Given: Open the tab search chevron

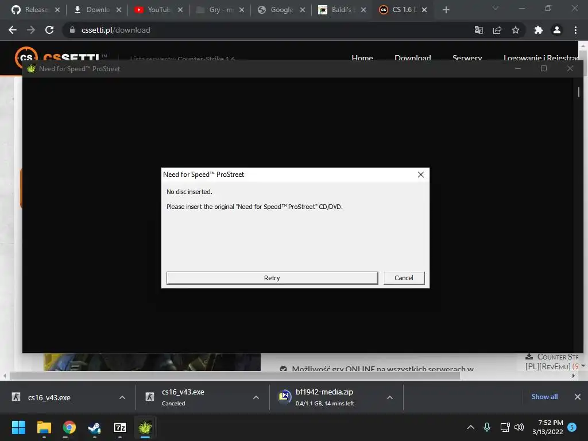Looking at the screenshot, I should 496,8.
